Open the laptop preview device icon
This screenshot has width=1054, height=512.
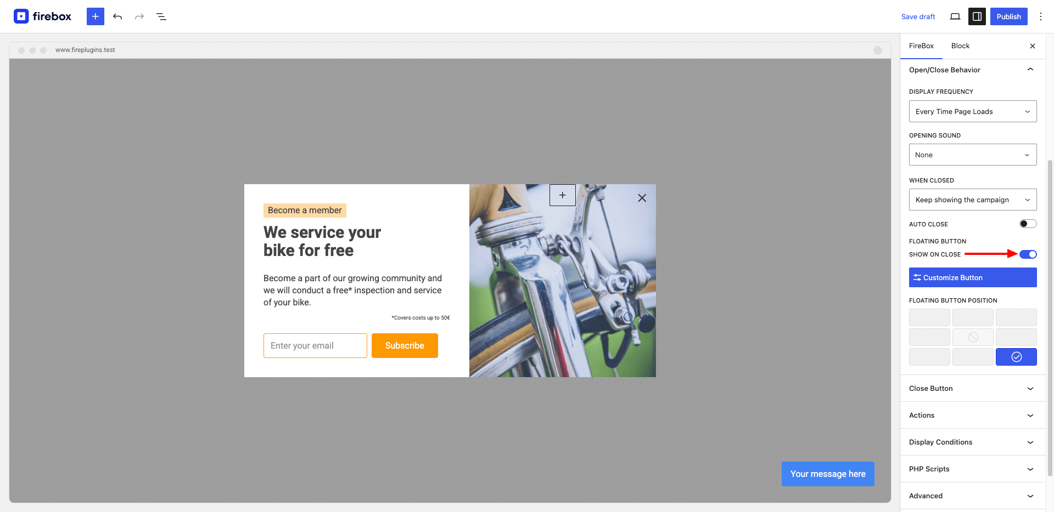click(x=955, y=16)
